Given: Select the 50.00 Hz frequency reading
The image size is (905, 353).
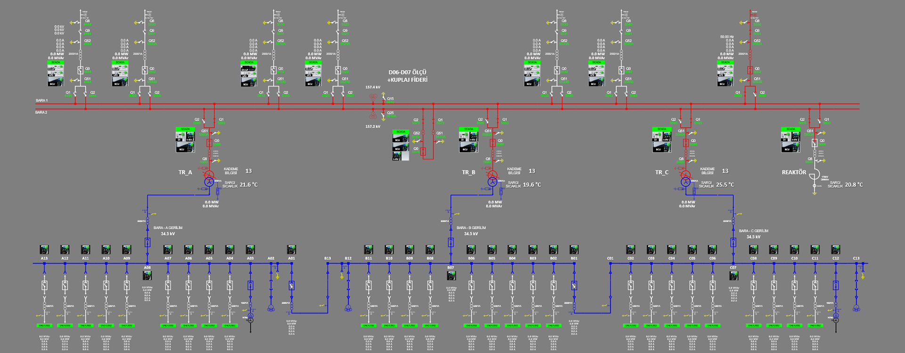Looking at the screenshot, I should (x=727, y=37).
